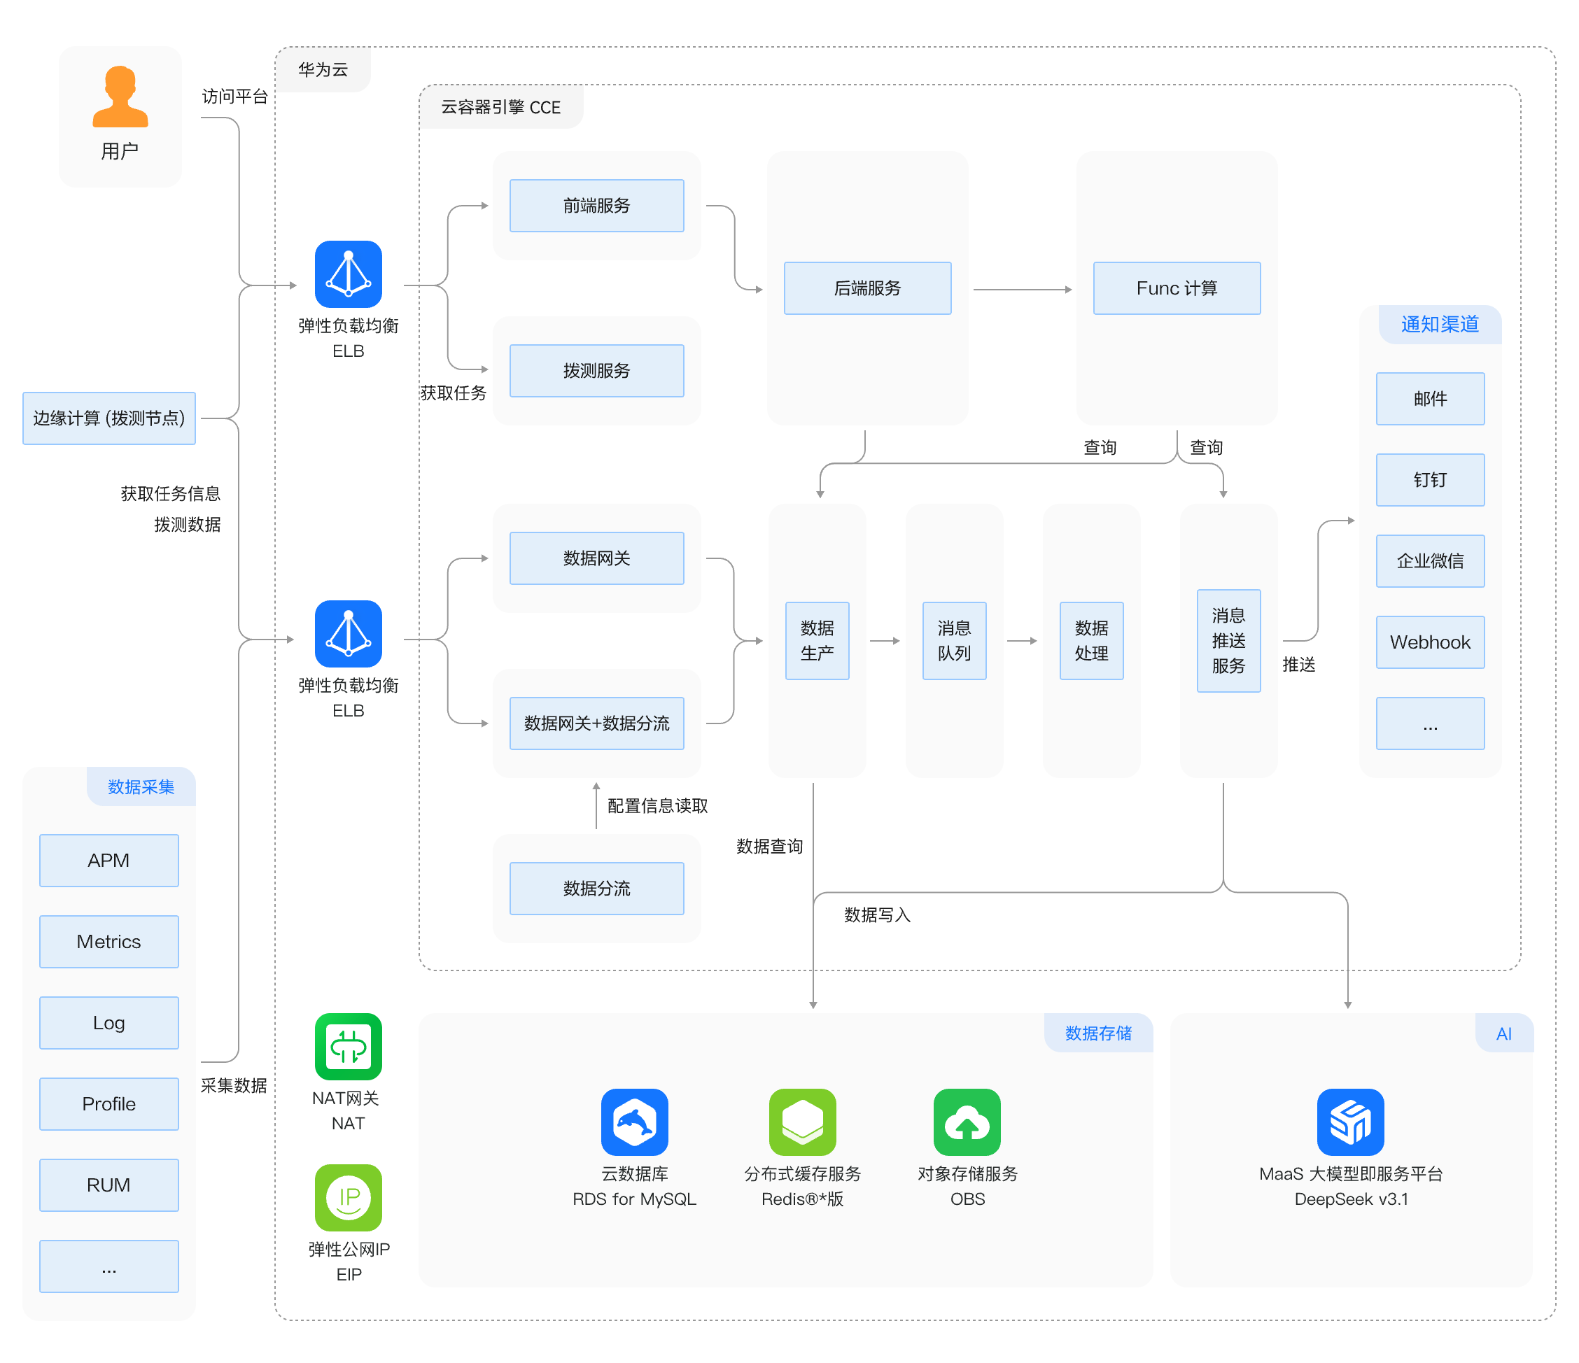Click the elastic public IP EIP icon

point(349,1197)
